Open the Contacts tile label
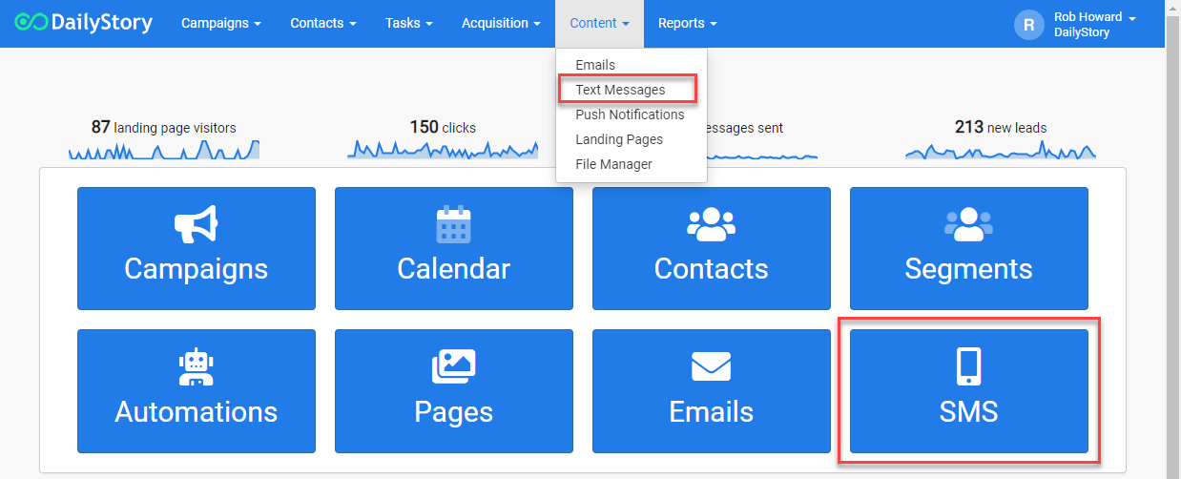1181x479 pixels. (712, 268)
